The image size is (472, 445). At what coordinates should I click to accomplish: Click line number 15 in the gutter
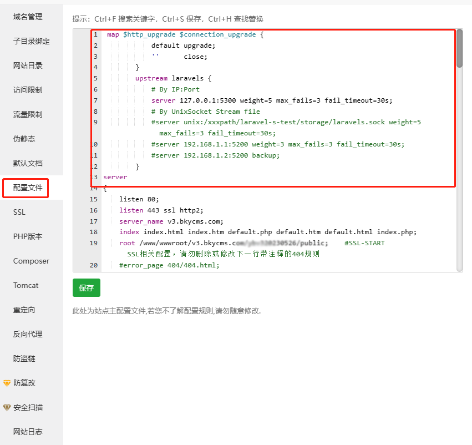click(x=94, y=199)
